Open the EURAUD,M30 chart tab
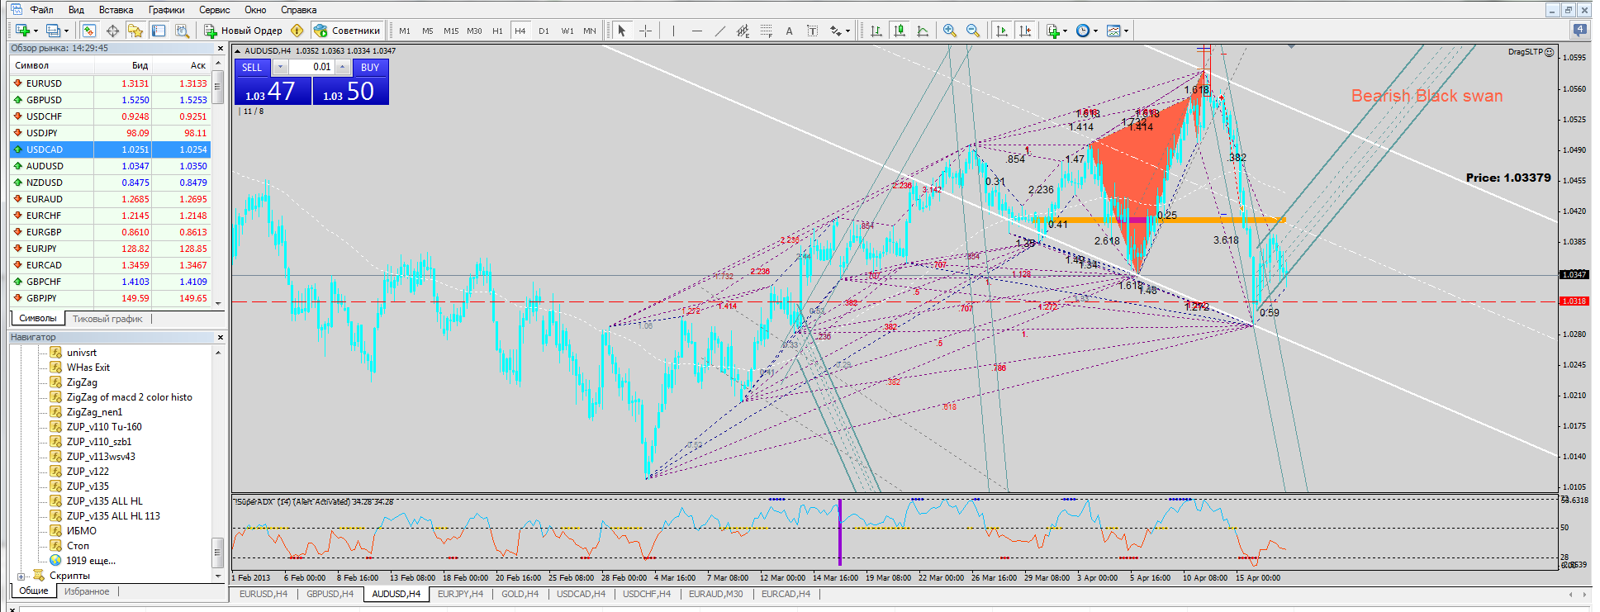The image size is (1600, 612). (x=716, y=594)
